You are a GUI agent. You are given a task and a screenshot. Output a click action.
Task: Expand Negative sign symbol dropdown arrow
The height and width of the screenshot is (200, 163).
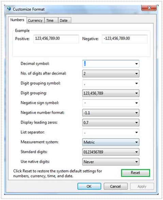pyautogui.click(x=136, y=103)
